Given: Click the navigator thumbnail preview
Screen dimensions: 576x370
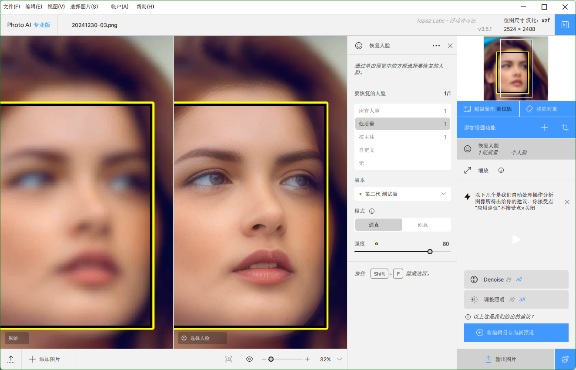Looking at the screenshot, I should 516,68.
